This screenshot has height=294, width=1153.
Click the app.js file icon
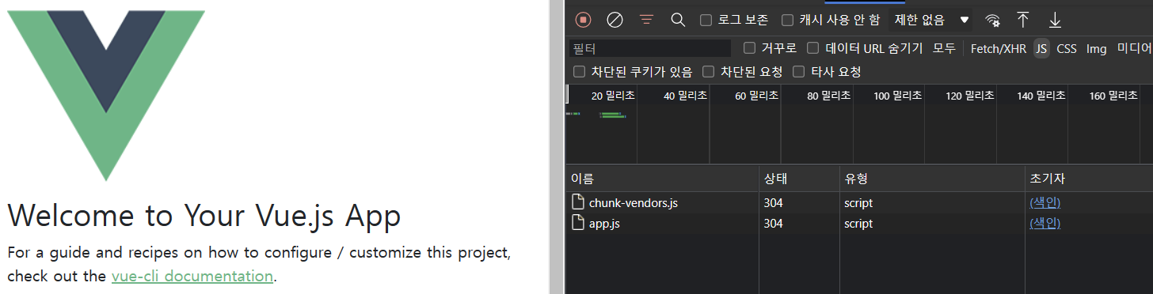coord(578,223)
